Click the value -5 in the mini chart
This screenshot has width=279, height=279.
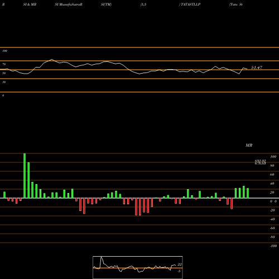coord(179,271)
